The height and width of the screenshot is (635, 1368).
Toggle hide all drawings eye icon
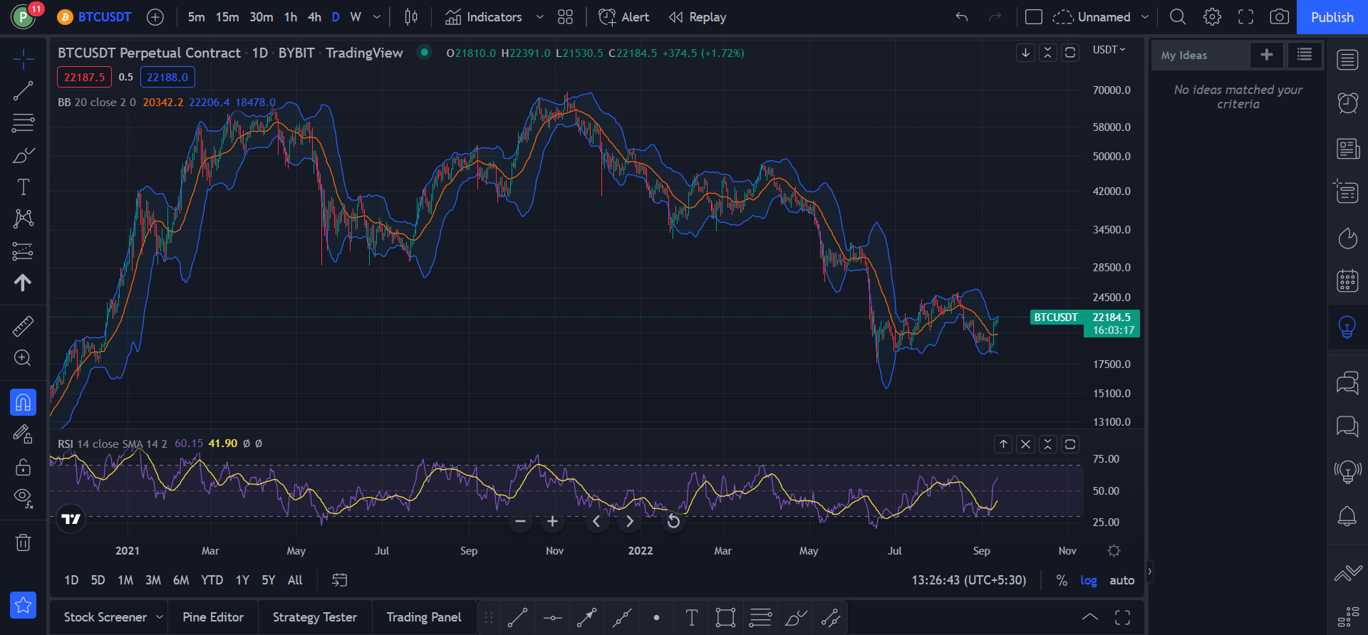tap(23, 498)
